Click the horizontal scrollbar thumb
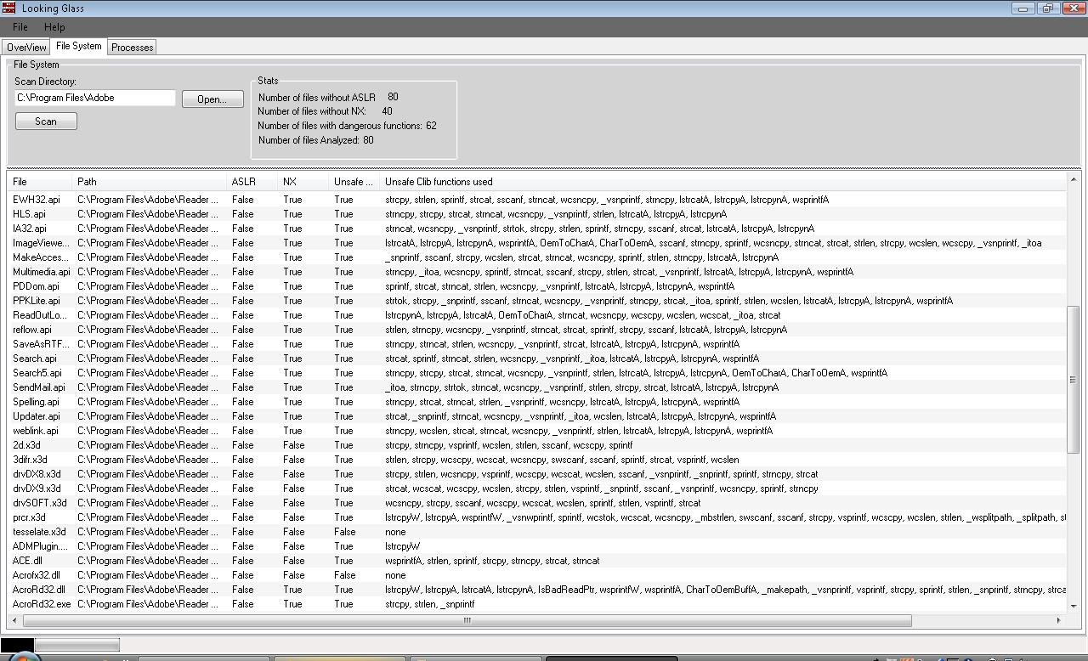The width and height of the screenshot is (1088, 661). [467, 620]
